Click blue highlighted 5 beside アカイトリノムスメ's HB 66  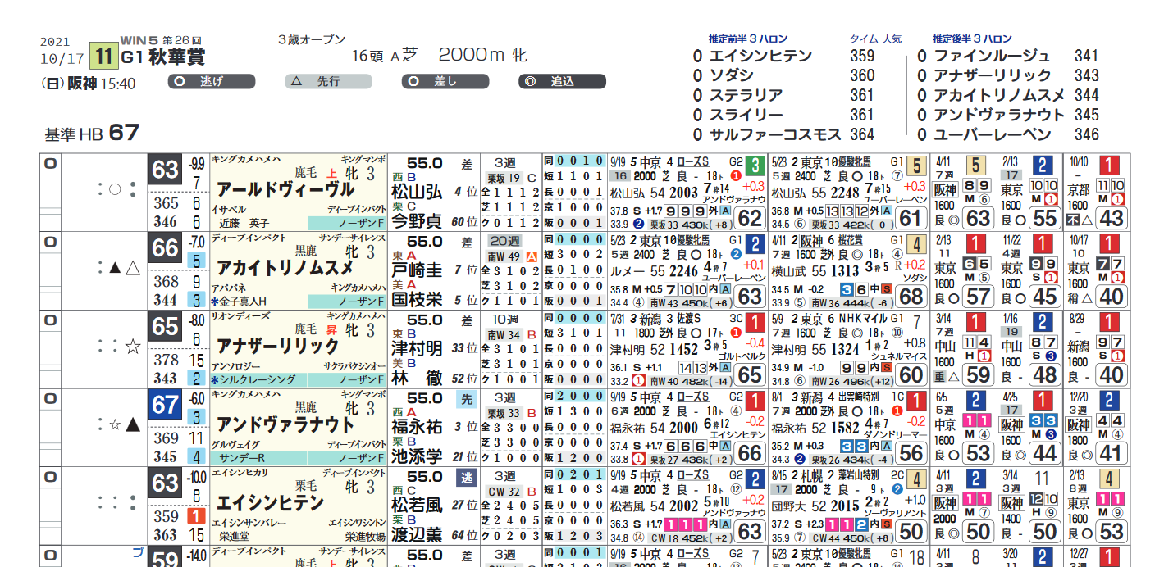coord(197,261)
